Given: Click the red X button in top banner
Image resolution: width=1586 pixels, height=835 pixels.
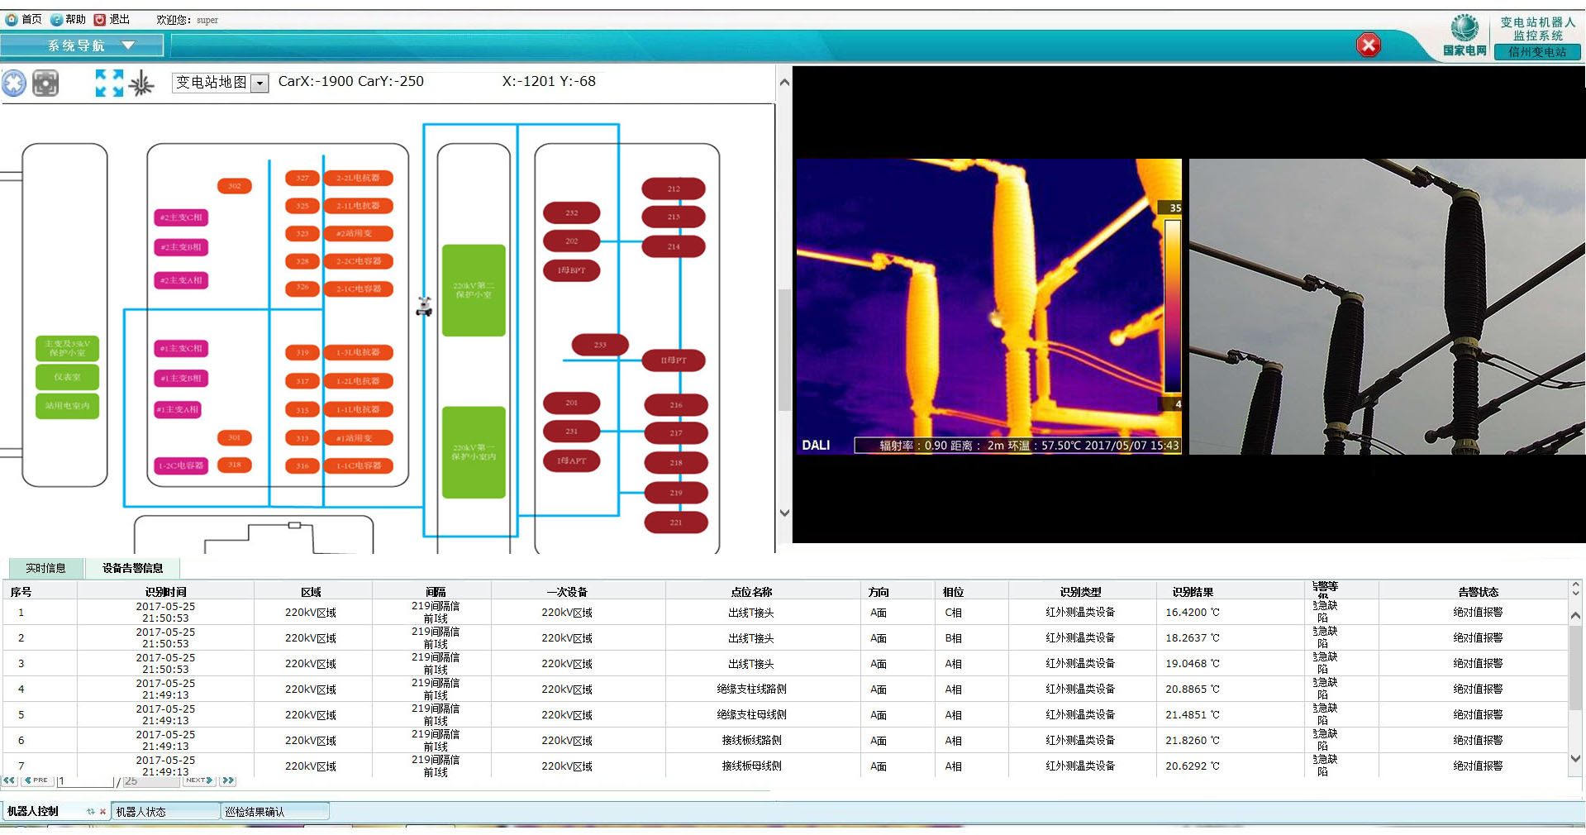Looking at the screenshot, I should (x=1369, y=45).
